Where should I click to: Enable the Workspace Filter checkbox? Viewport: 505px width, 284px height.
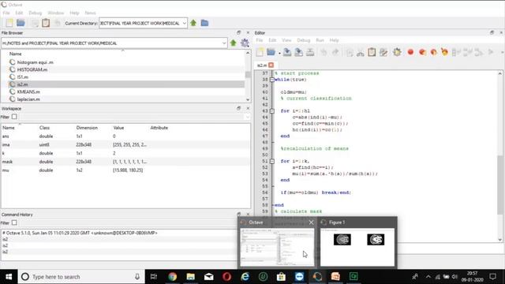[14, 117]
